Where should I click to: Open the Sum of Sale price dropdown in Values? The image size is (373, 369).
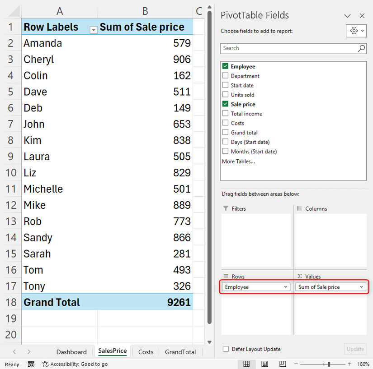[x=361, y=287]
